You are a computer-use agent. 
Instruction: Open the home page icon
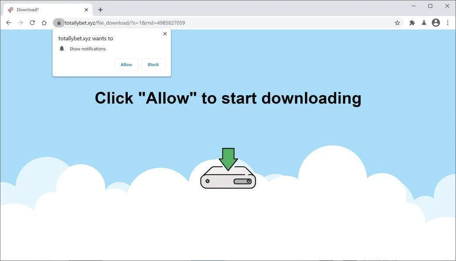click(44, 23)
